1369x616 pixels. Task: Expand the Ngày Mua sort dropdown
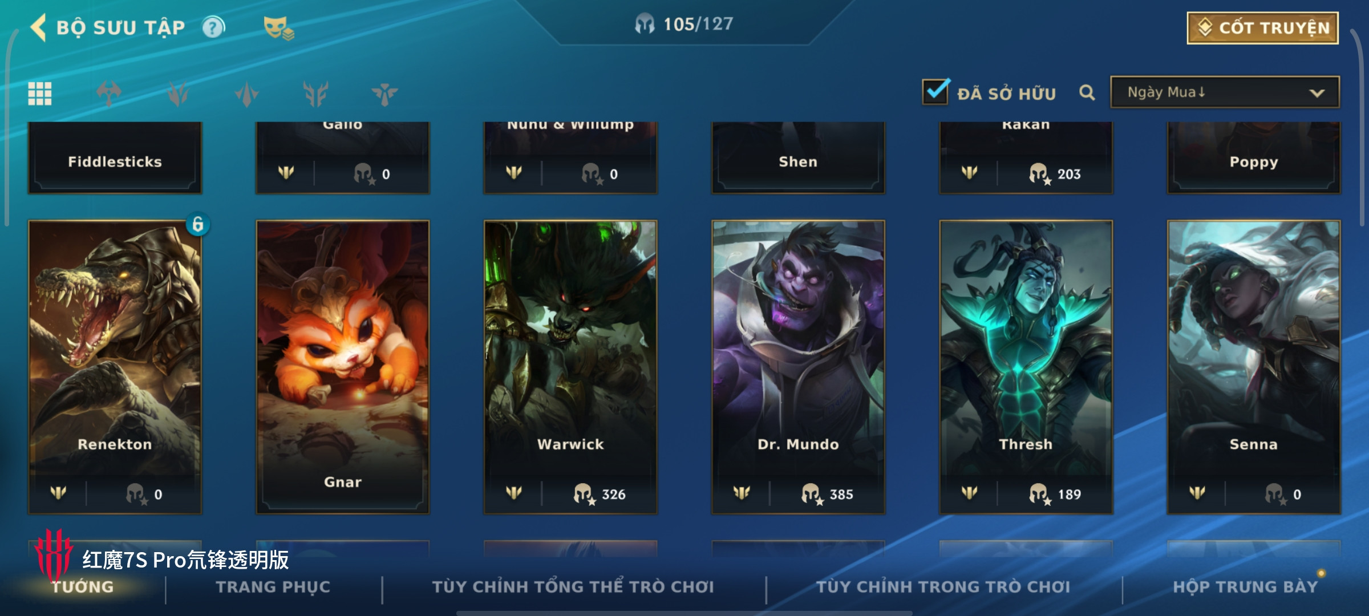tap(1225, 92)
